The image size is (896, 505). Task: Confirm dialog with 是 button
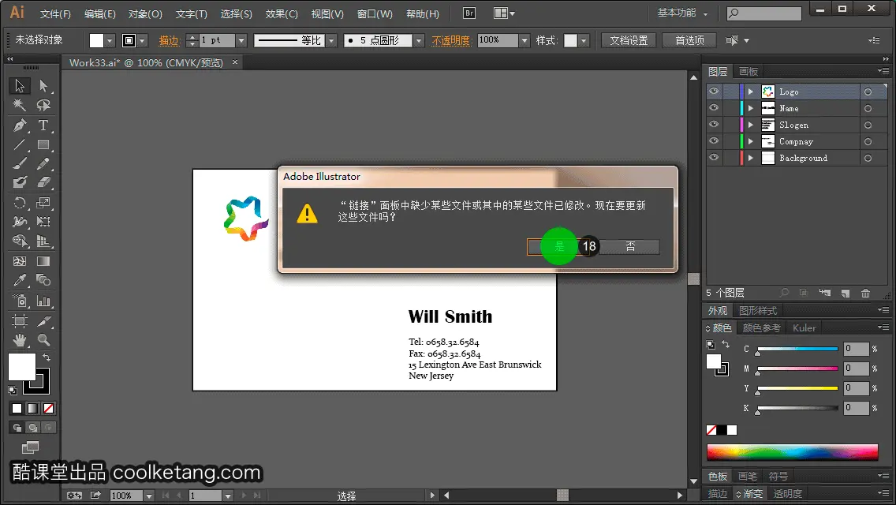559,246
